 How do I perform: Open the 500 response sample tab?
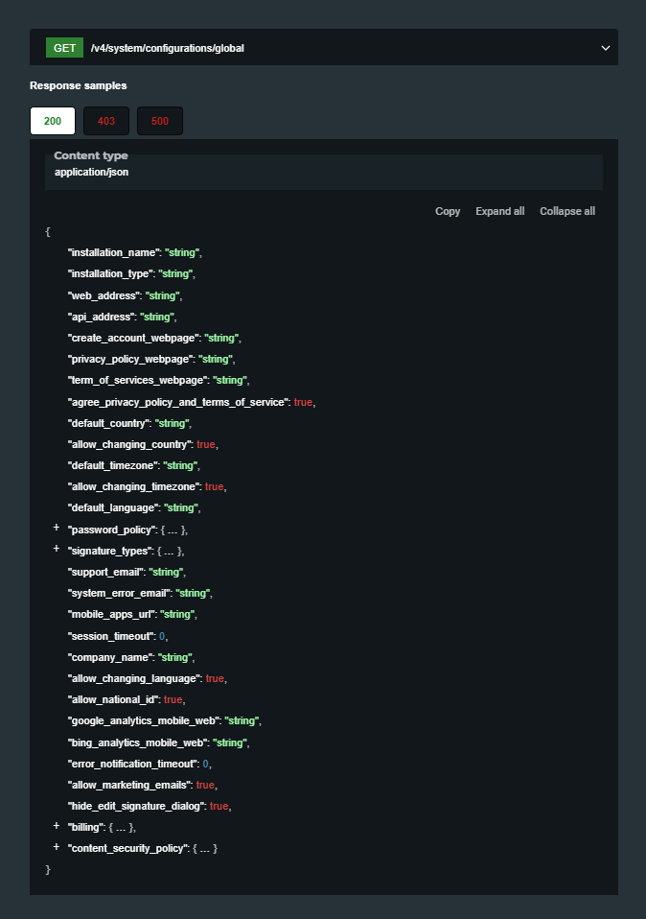coord(160,122)
